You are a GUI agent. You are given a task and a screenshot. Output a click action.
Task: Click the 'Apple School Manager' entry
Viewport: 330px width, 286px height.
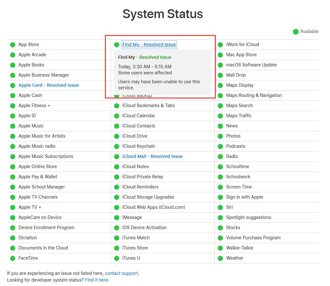click(x=42, y=187)
